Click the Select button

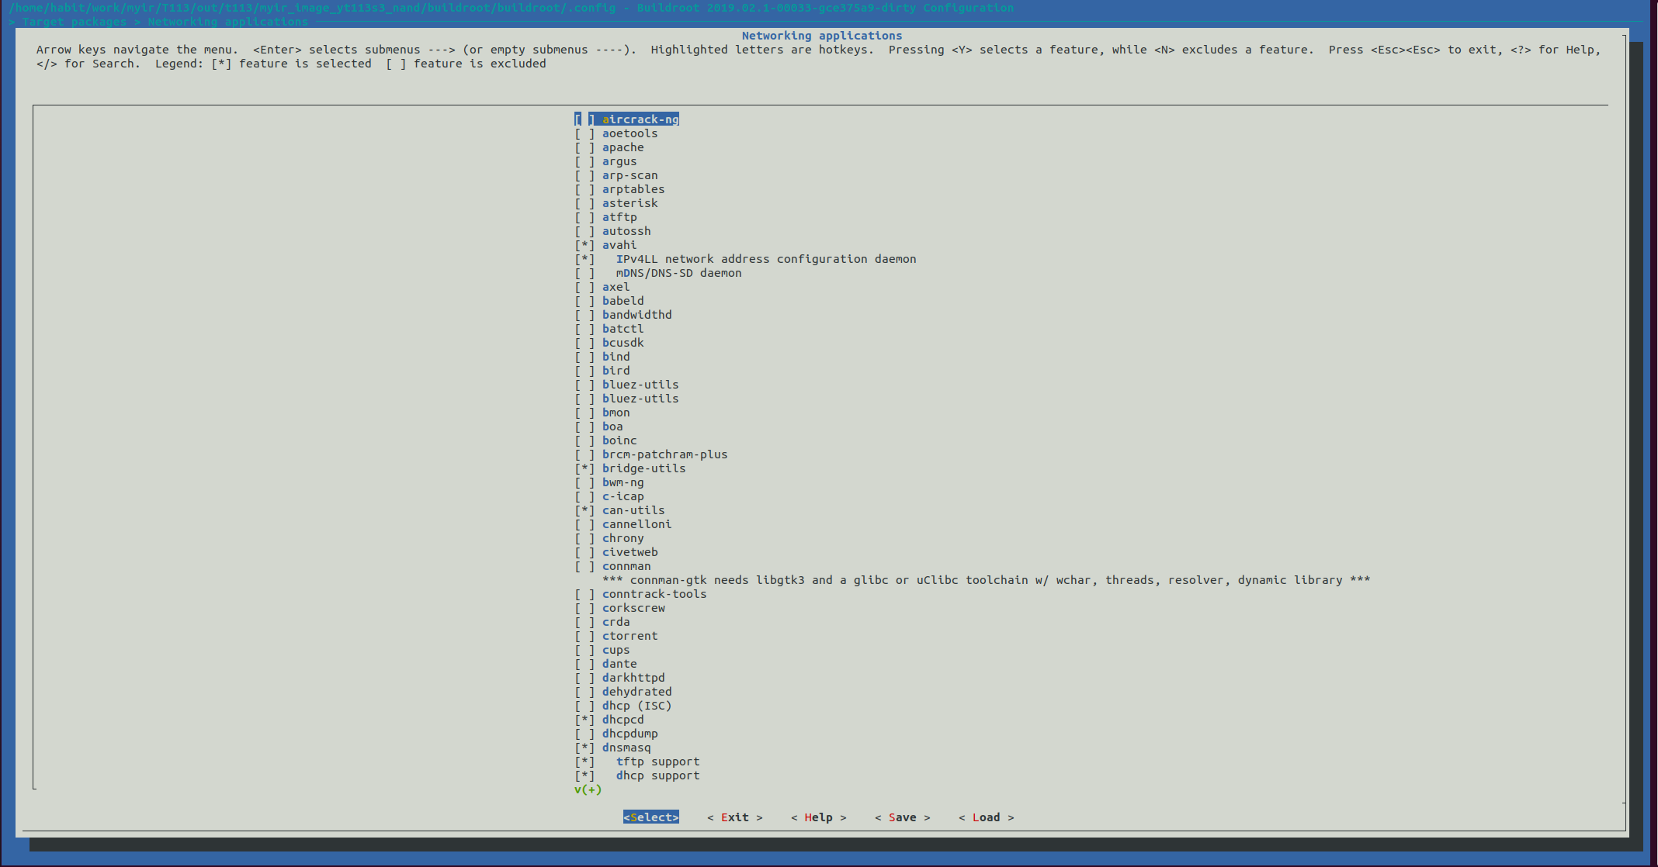[x=650, y=817]
